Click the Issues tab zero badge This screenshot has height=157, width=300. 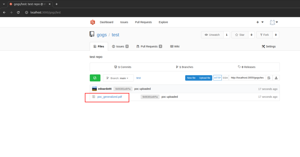(127, 46)
